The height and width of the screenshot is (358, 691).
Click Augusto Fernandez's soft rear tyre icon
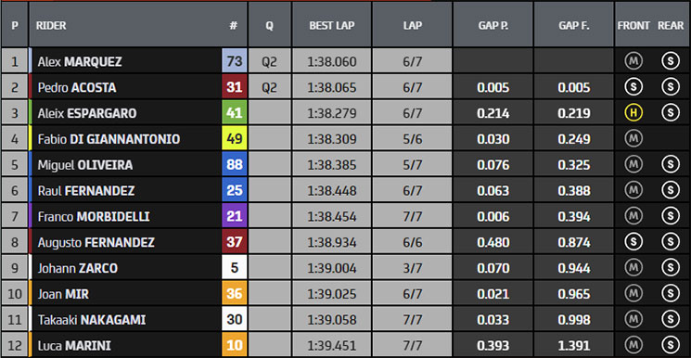(671, 242)
